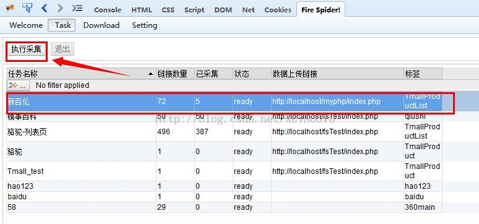The height and width of the screenshot is (224, 479).
Task: Switch to the DOM tab
Action: pos(223,10)
